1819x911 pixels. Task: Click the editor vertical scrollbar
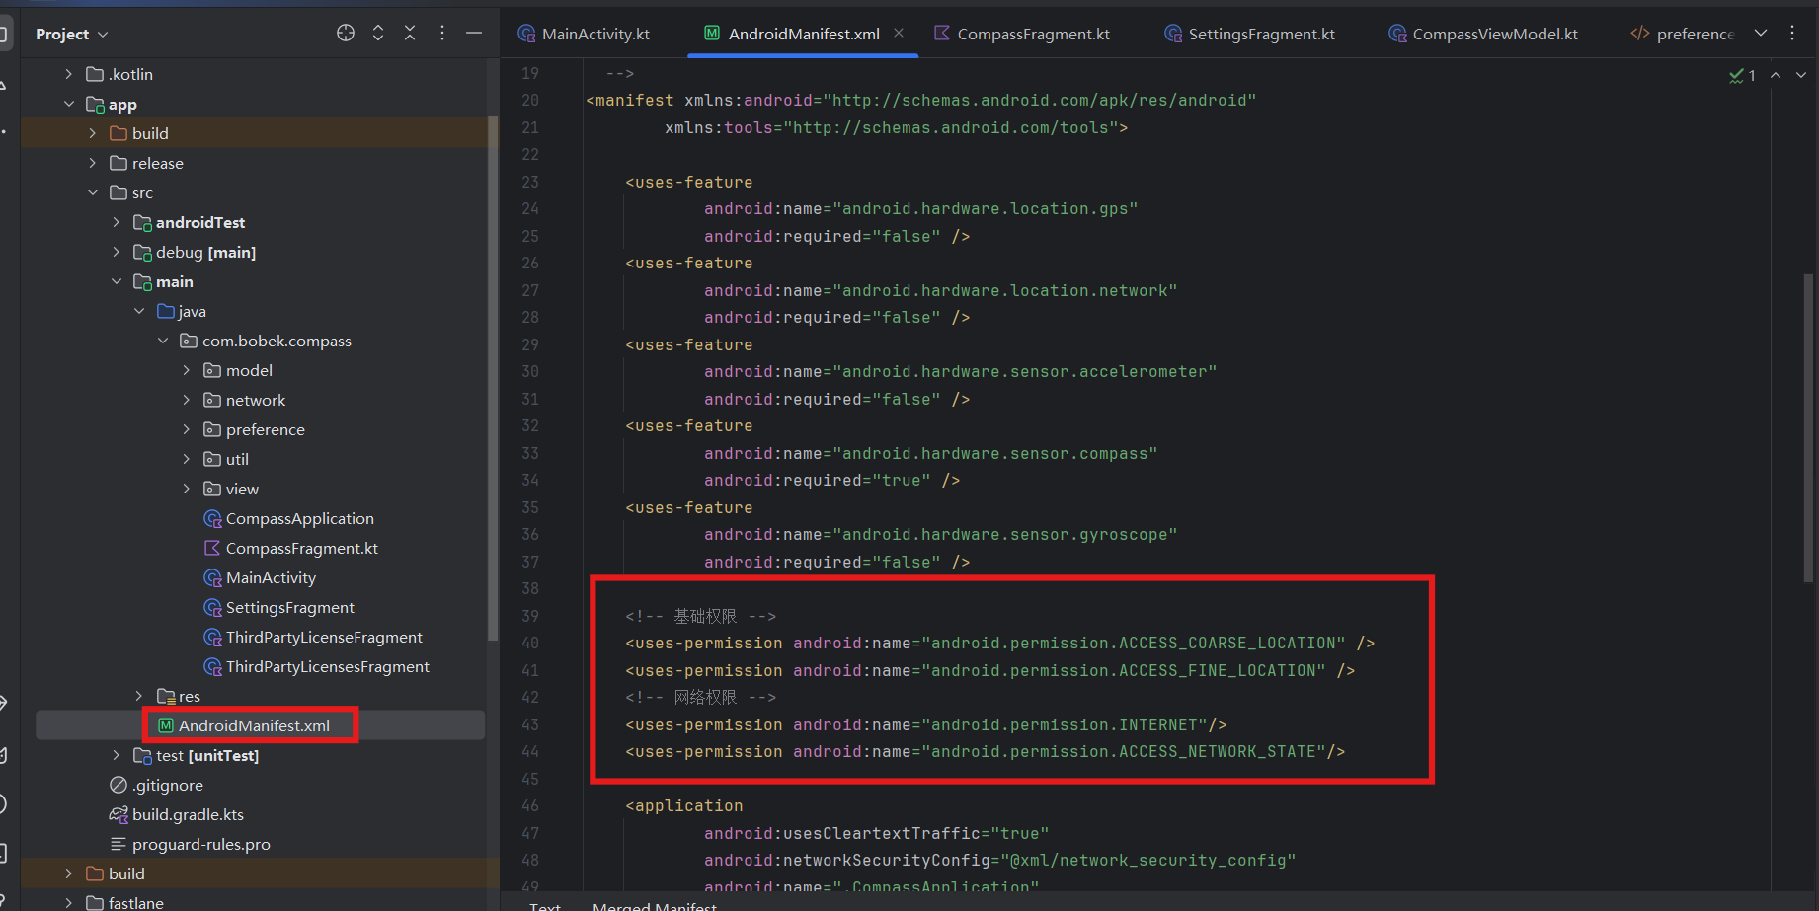click(x=1808, y=426)
